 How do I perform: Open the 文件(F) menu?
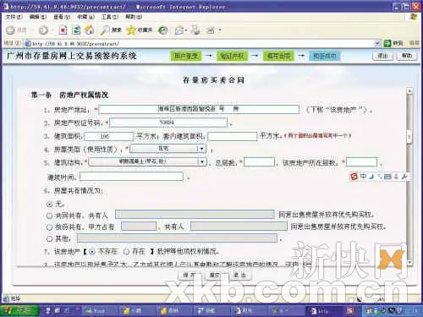[x=14, y=17]
